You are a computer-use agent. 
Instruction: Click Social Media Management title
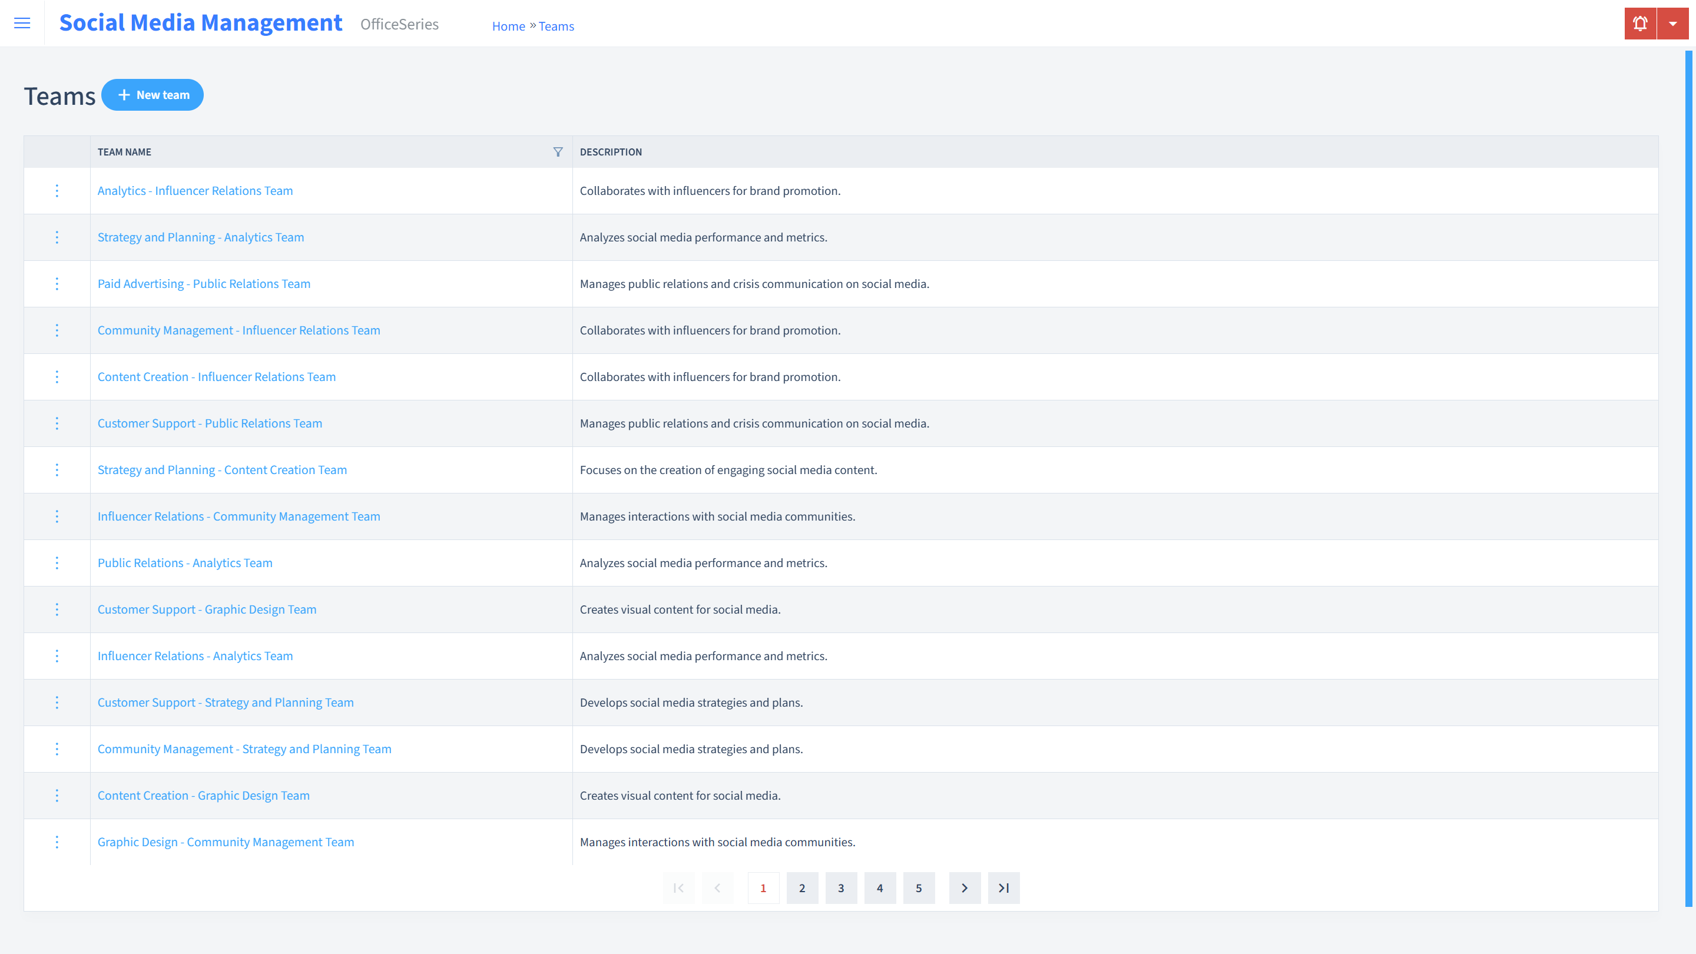tap(201, 23)
